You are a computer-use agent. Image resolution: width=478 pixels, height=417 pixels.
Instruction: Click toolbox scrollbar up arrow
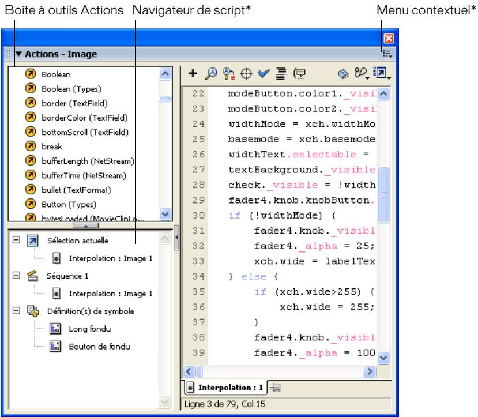pyautogui.click(x=165, y=74)
